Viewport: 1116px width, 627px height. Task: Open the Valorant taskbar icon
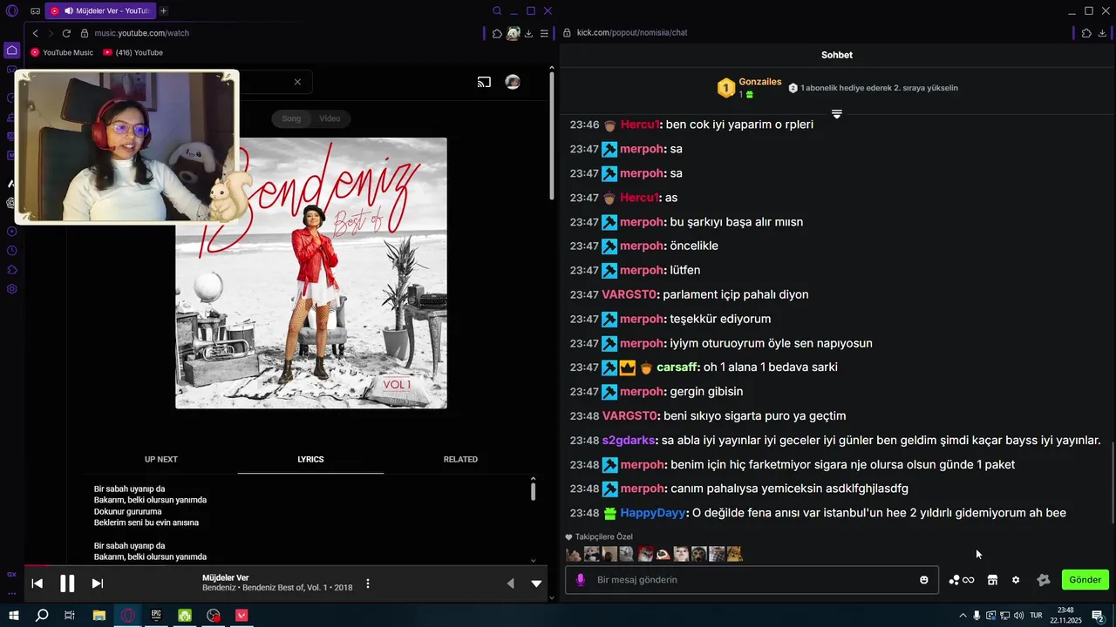click(242, 616)
